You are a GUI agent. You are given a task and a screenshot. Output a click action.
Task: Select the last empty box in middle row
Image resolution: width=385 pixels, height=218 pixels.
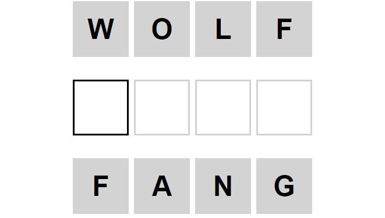tap(284, 108)
